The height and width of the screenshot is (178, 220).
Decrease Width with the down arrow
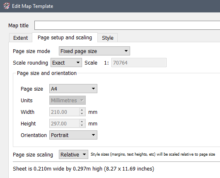(82, 114)
